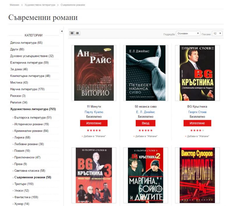Open the Покажи items-per-page dropdown

coord(217,34)
